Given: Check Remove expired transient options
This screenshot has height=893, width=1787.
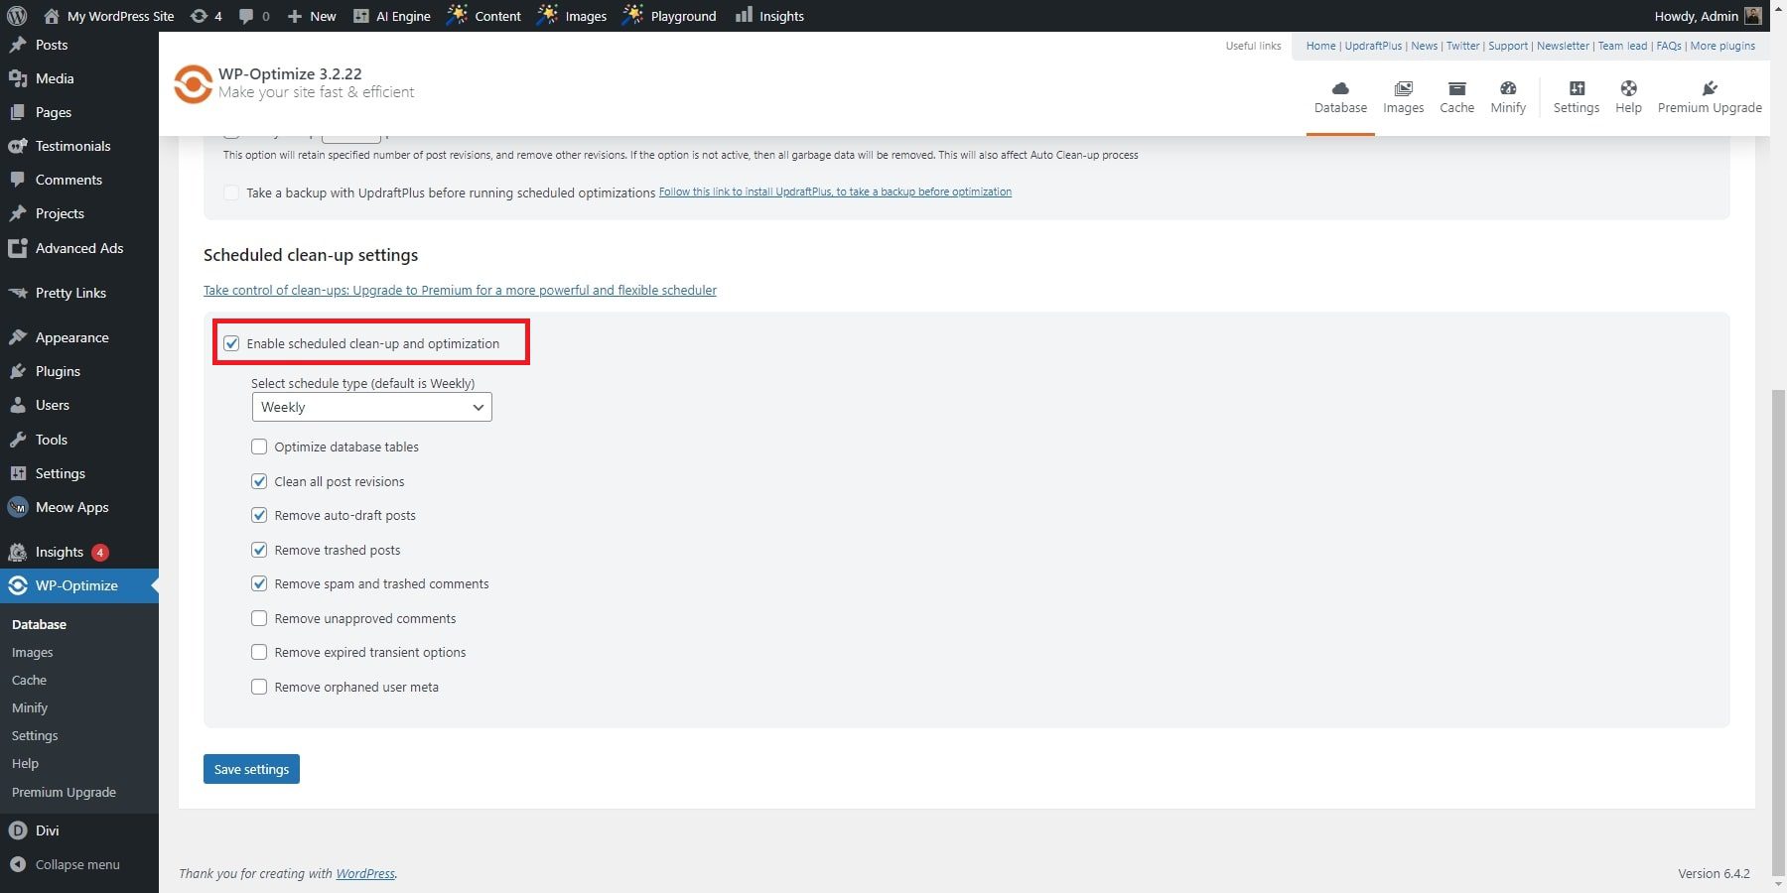Looking at the screenshot, I should tap(259, 652).
